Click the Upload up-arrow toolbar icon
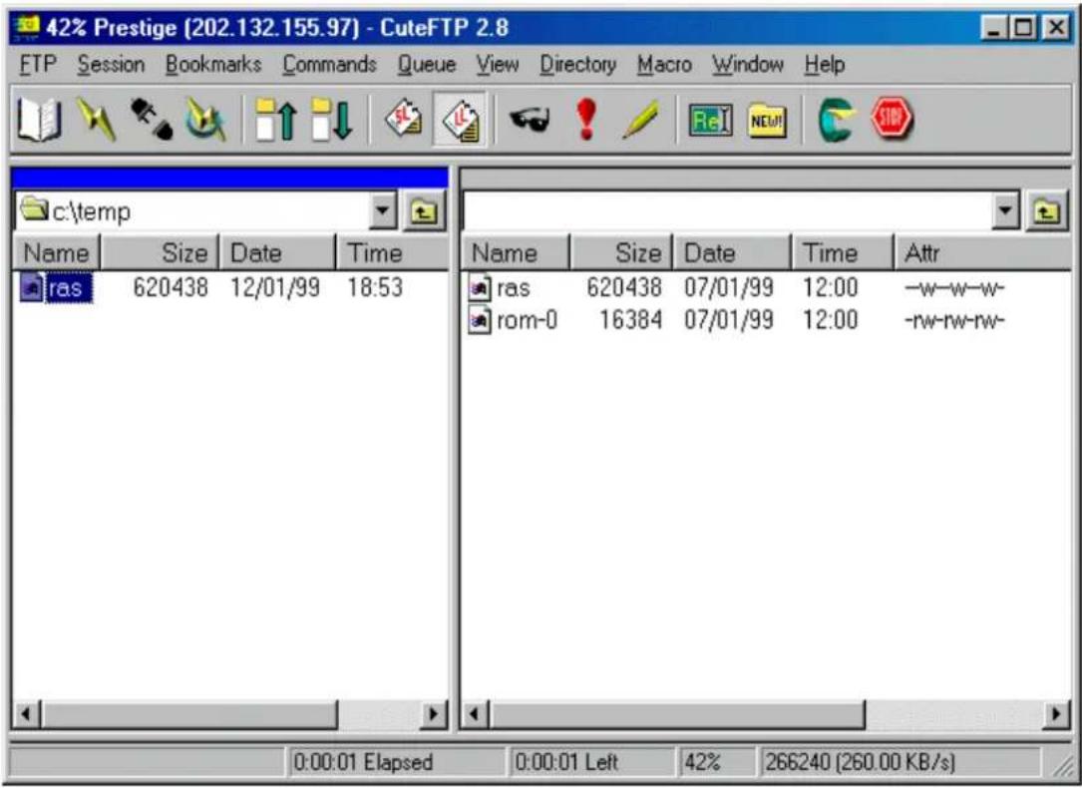 click(x=276, y=120)
